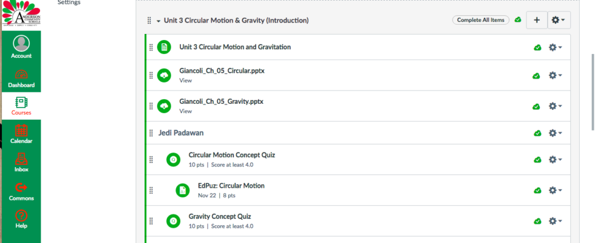
Task: Click the page vertical scrollbar
Action: (x=592, y=91)
